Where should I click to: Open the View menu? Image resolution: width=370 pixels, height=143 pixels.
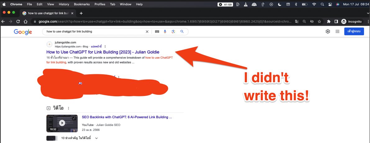tap(51, 4)
